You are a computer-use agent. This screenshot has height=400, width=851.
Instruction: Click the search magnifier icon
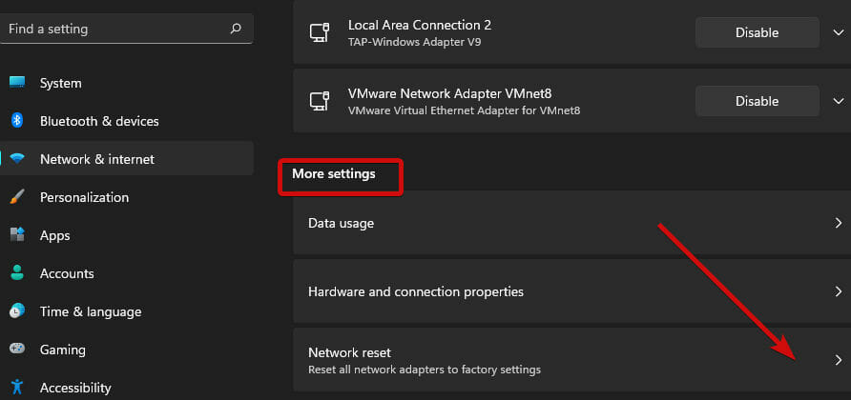pos(236,29)
